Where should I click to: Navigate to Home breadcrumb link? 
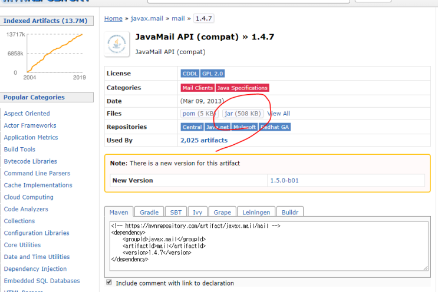(113, 18)
